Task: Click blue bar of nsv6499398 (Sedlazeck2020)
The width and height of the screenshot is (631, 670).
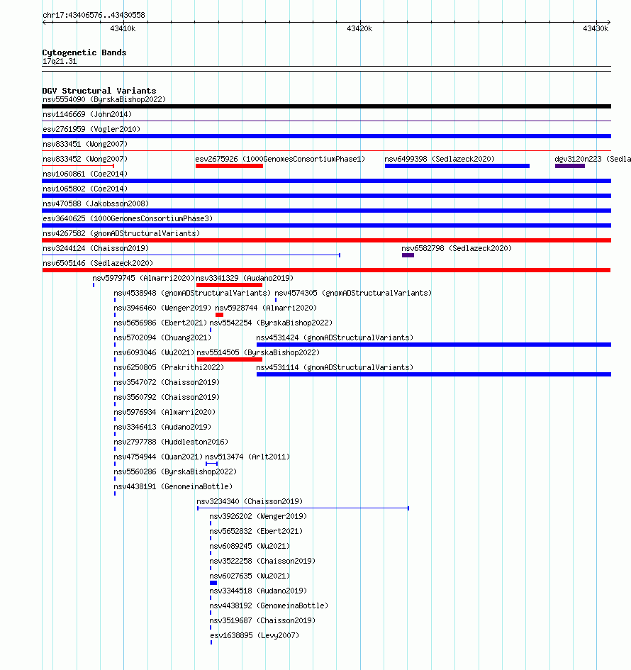Action: (457, 166)
